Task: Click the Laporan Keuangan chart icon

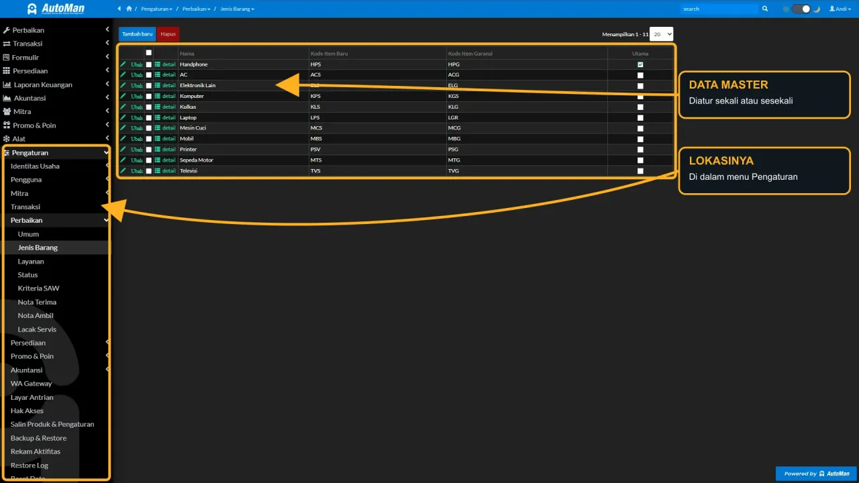Action: tap(7, 85)
